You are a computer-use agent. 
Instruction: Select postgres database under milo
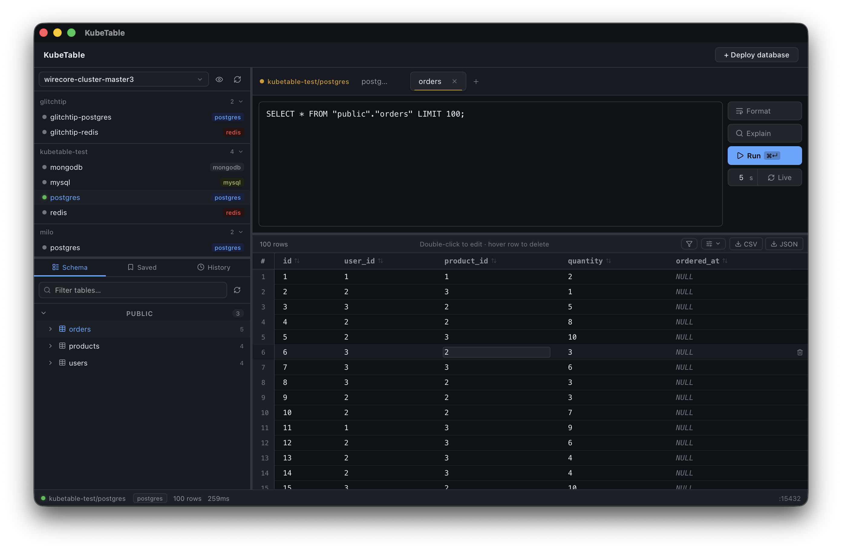(x=142, y=247)
